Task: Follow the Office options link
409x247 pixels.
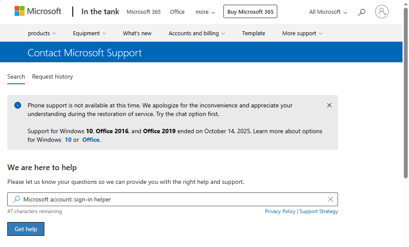Action: point(91,140)
